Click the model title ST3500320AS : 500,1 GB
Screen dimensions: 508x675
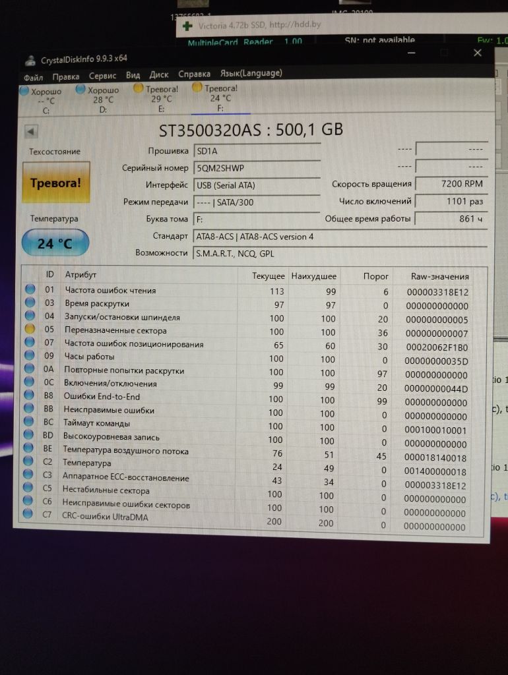click(x=251, y=130)
